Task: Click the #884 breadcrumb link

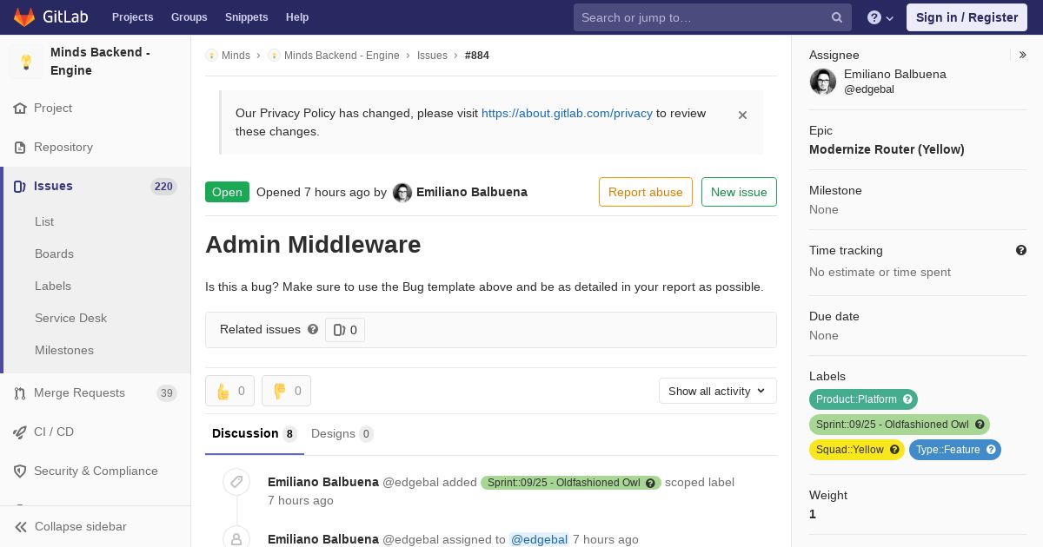Action: (477, 56)
